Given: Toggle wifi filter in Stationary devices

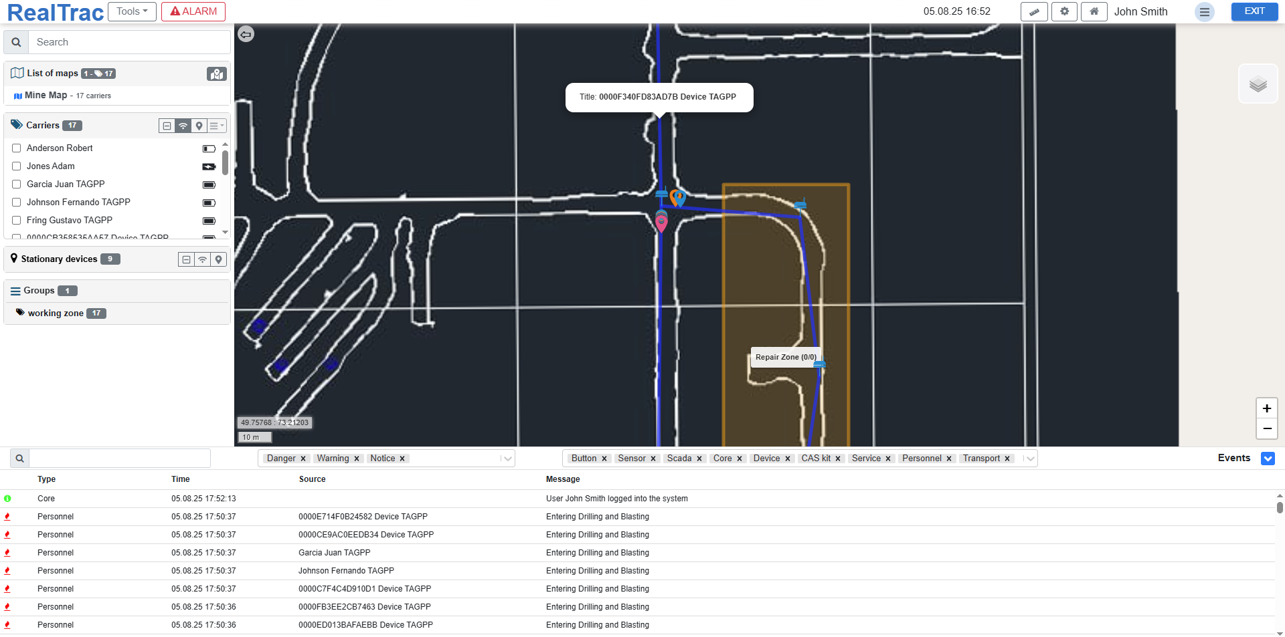Looking at the screenshot, I should (x=202, y=259).
